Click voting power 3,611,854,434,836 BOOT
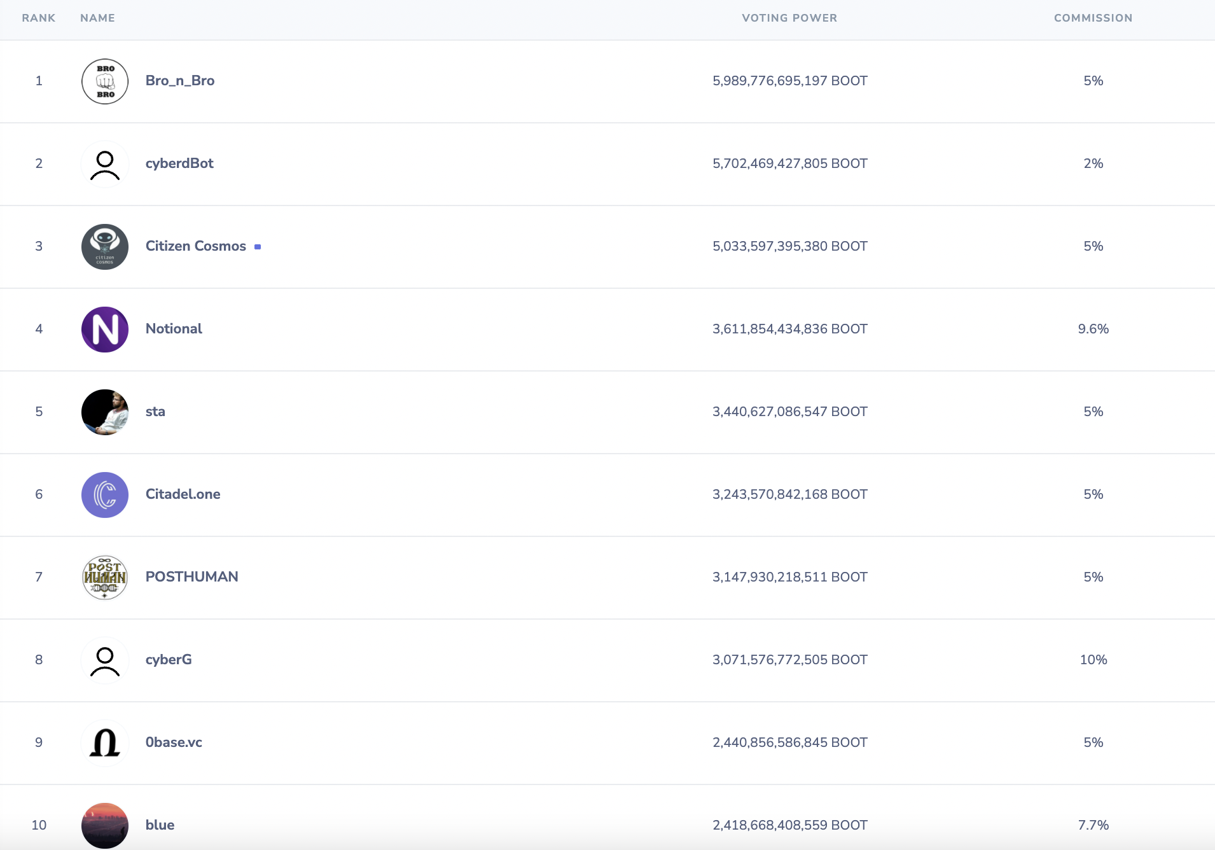The width and height of the screenshot is (1215, 850). pyautogui.click(x=790, y=329)
